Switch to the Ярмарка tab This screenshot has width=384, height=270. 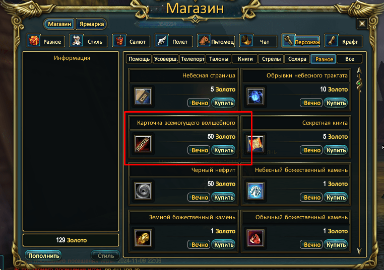tap(91, 24)
